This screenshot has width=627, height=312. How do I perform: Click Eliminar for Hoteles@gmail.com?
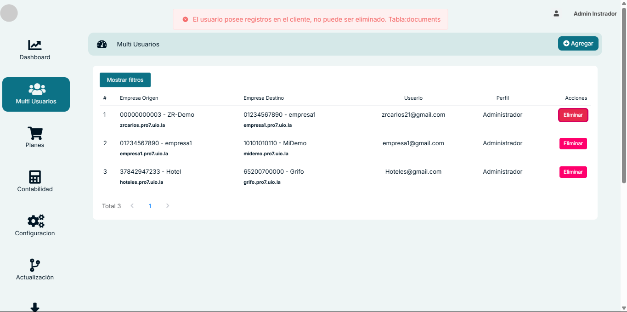pos(573,172)
